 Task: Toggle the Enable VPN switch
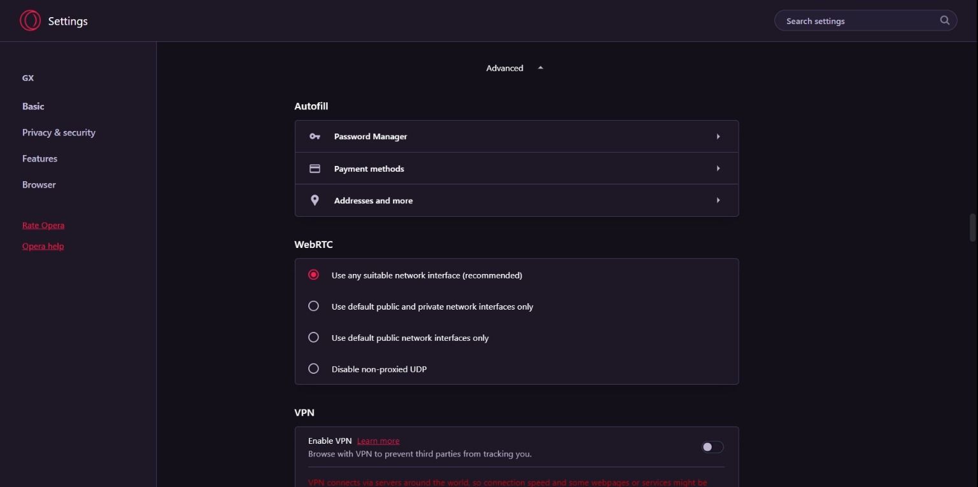click(x=712, y=447)
